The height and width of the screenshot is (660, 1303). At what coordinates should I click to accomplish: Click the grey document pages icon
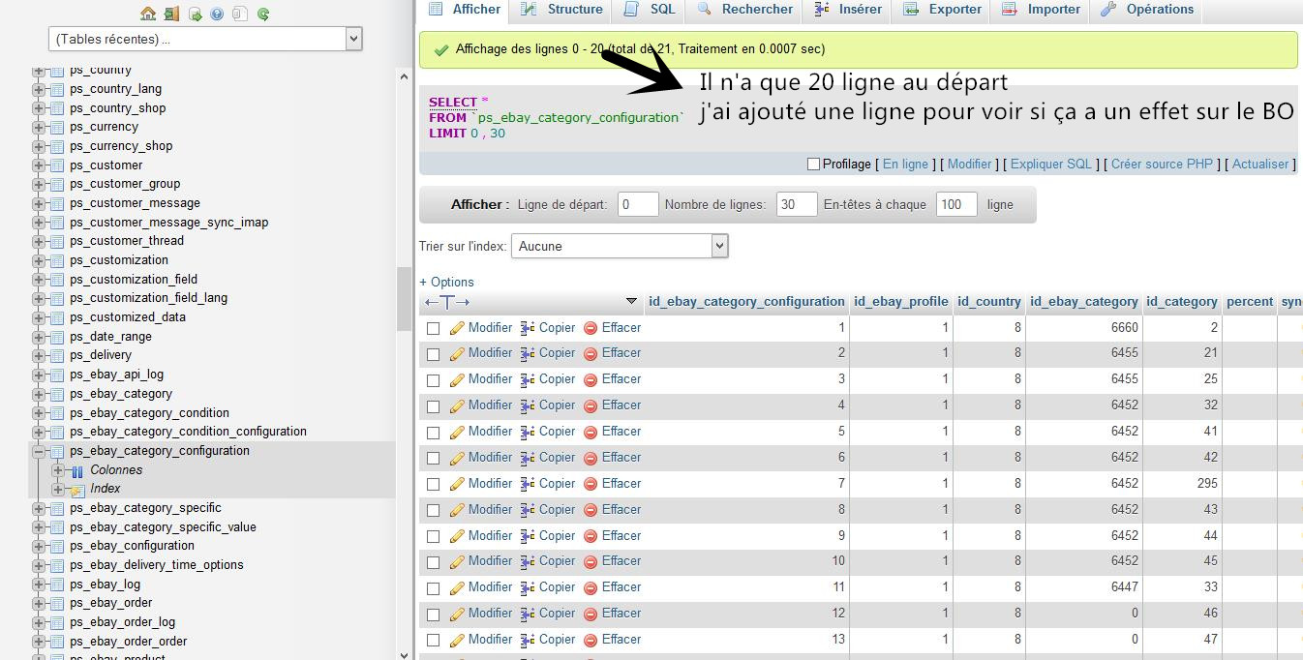pyautogui.click(x=240, y=14)
